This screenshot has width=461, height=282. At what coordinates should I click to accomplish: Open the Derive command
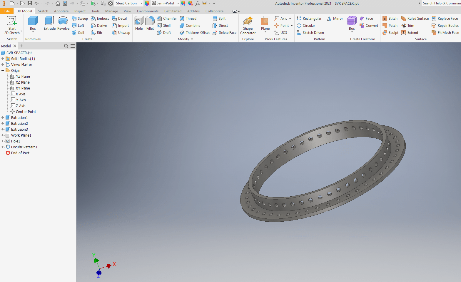tap(99, 26)
